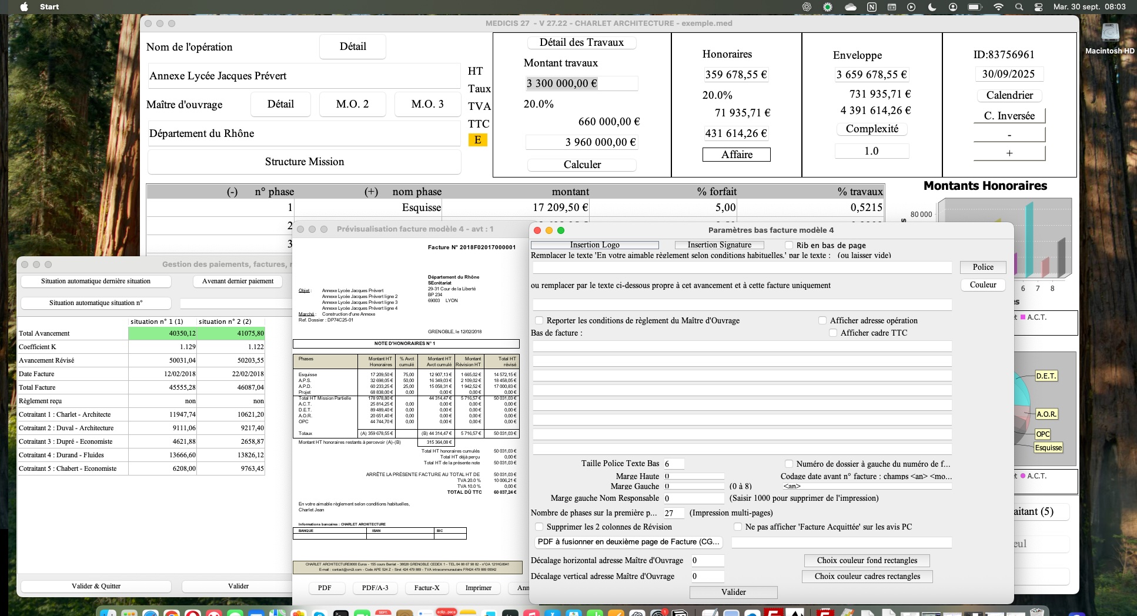
Task: Enable 'Rib en bas de page' checkbox
Action: point(789,245)
